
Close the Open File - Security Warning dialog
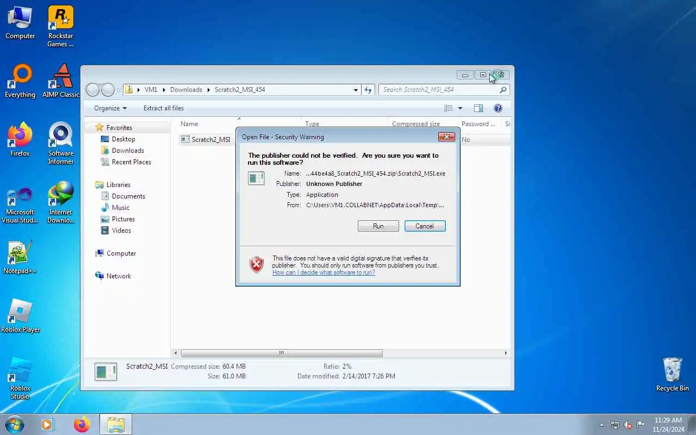point(446,137)
